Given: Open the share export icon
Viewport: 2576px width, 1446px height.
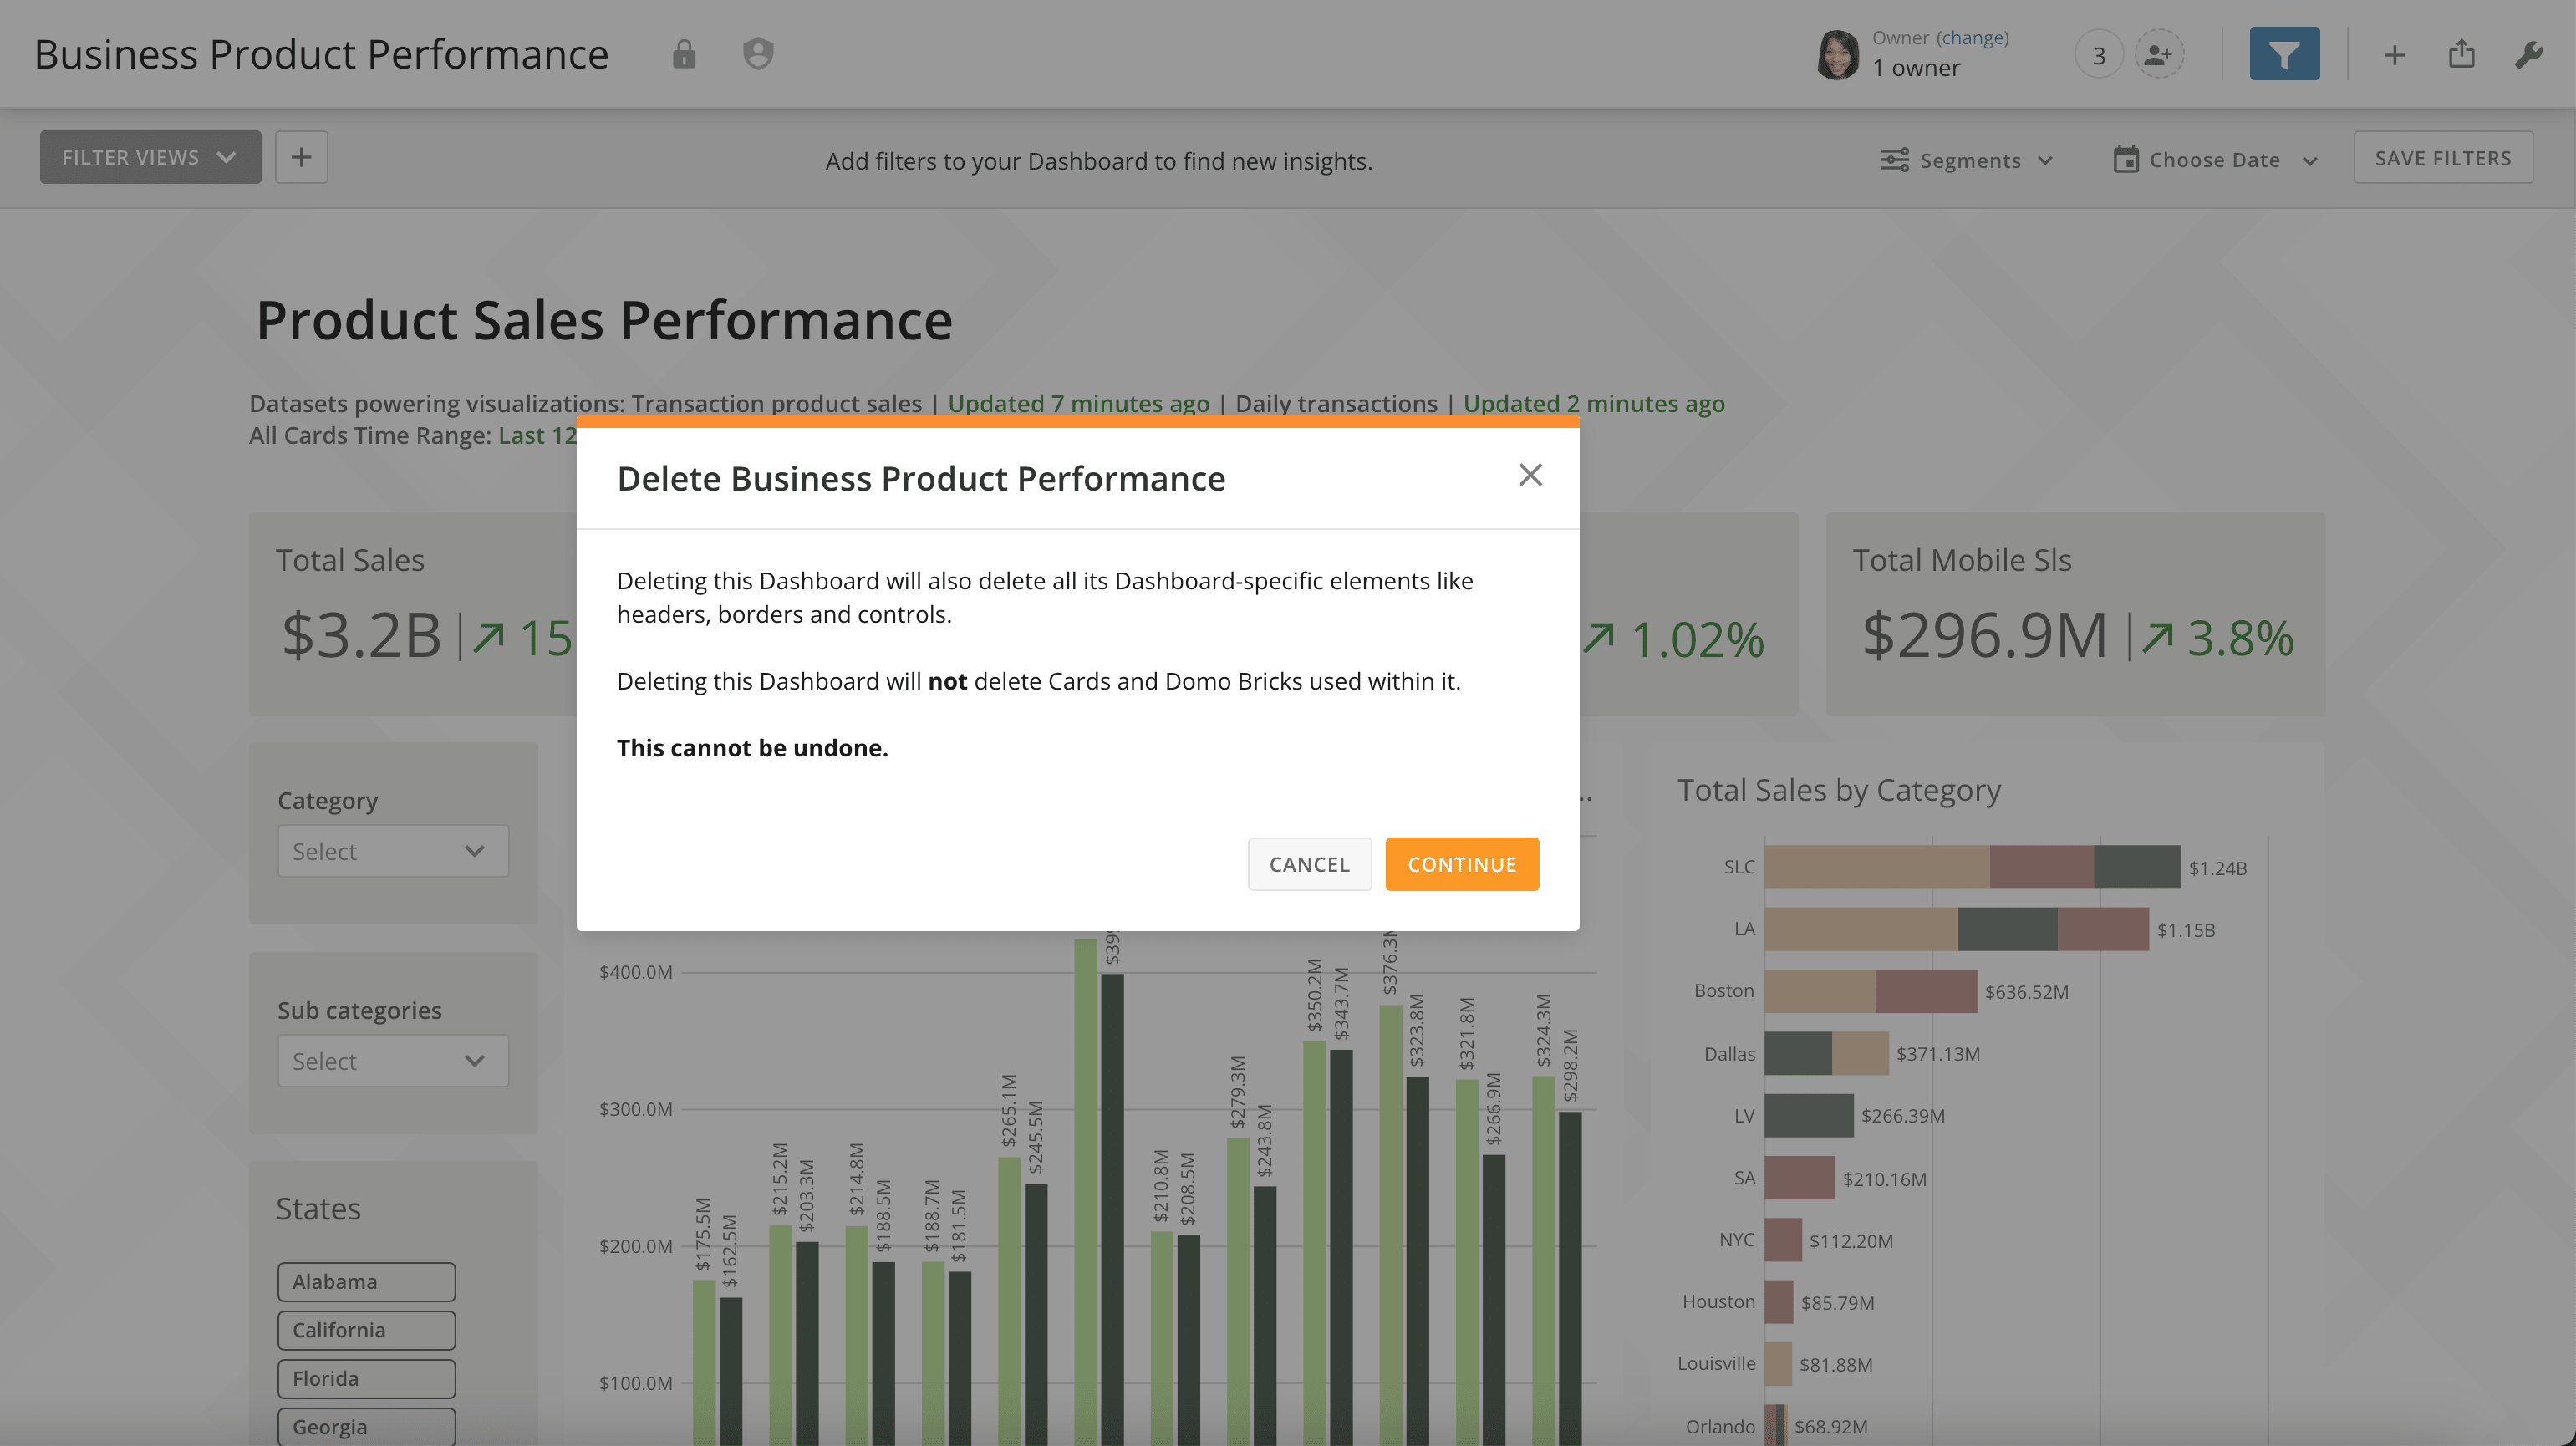Looking at the screenshot, I should click(x=2462, y=54).
